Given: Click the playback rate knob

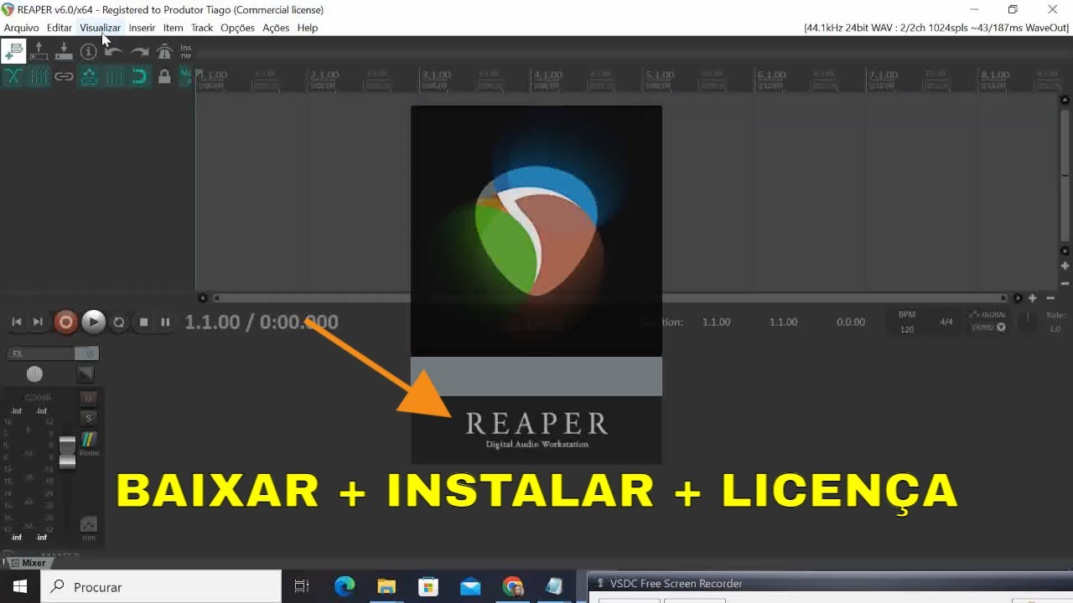Looking at the screenshot, I should click(1028, 320).
